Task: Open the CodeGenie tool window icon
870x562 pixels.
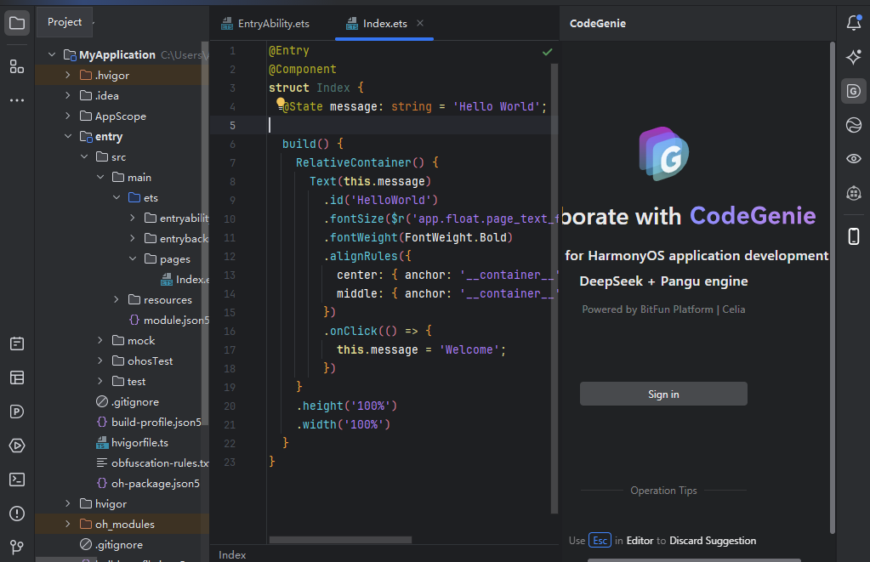Action: pyautogui.click(x=854, y=91)
